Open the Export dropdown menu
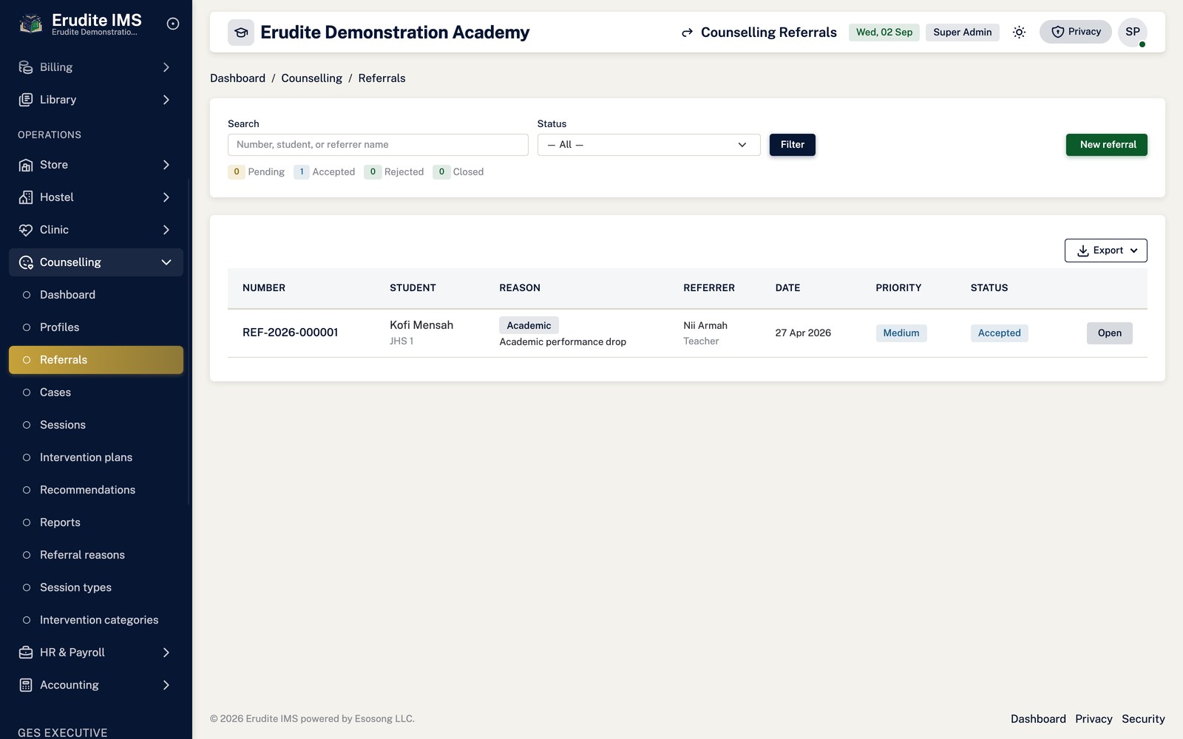The height and width of the screenshot is (739, 1183). tap(1105, 251)
